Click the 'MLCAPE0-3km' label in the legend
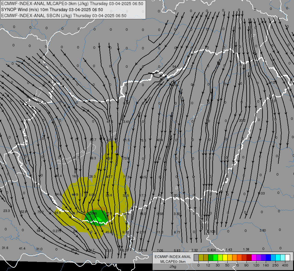Screen dimensions: 294x271 point(173,262)
